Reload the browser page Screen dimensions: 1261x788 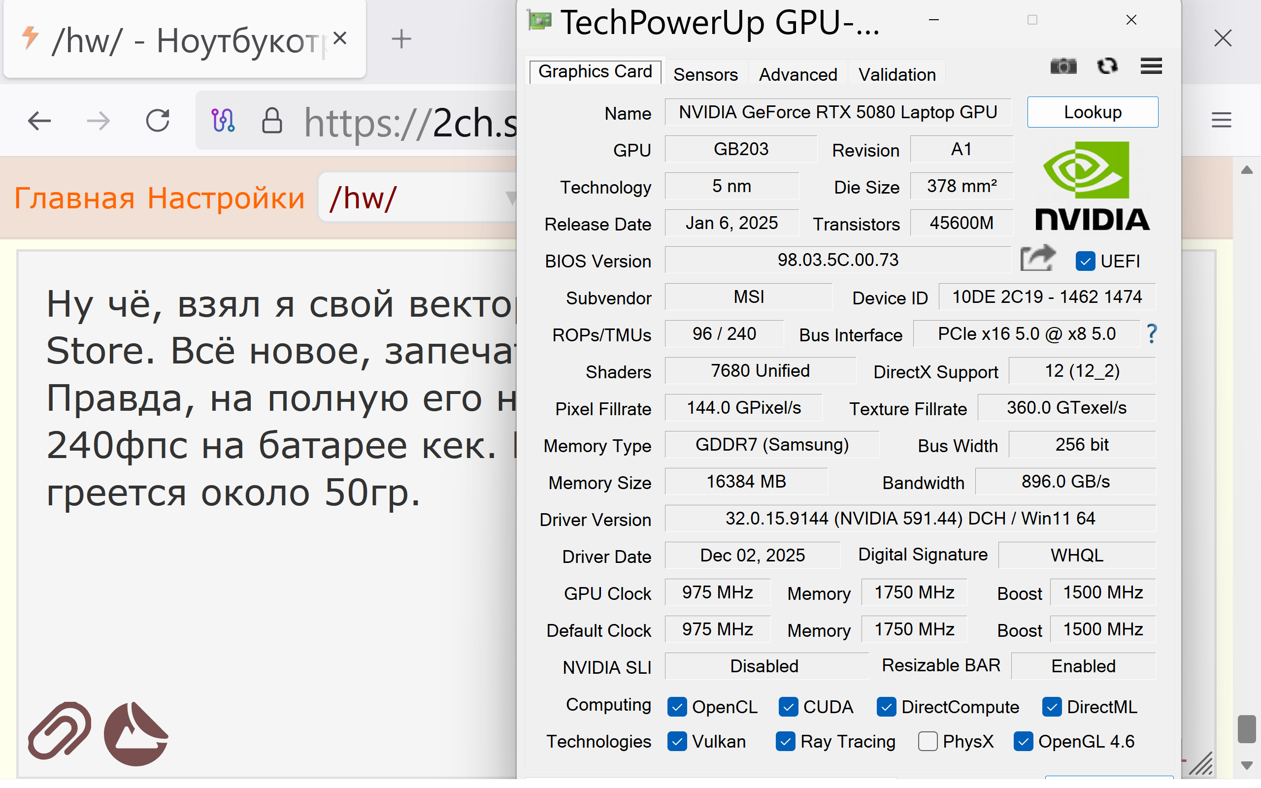(157, 121)
